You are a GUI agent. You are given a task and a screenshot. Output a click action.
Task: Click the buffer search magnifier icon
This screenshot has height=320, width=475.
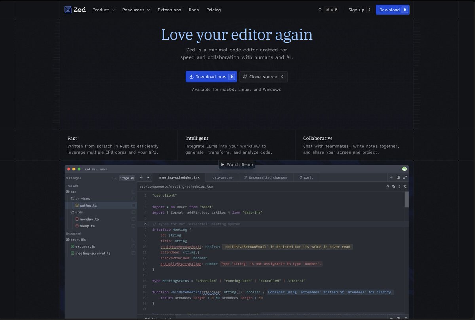(388, 186)
